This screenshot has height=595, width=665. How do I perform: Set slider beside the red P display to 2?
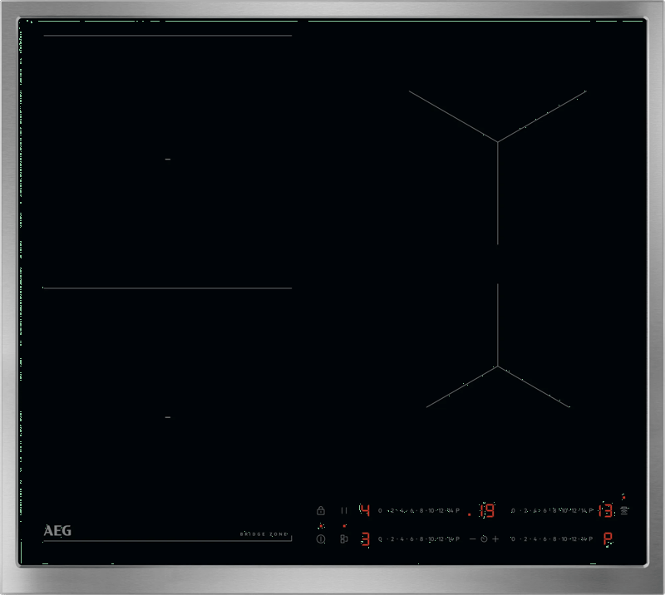point(525,539)
